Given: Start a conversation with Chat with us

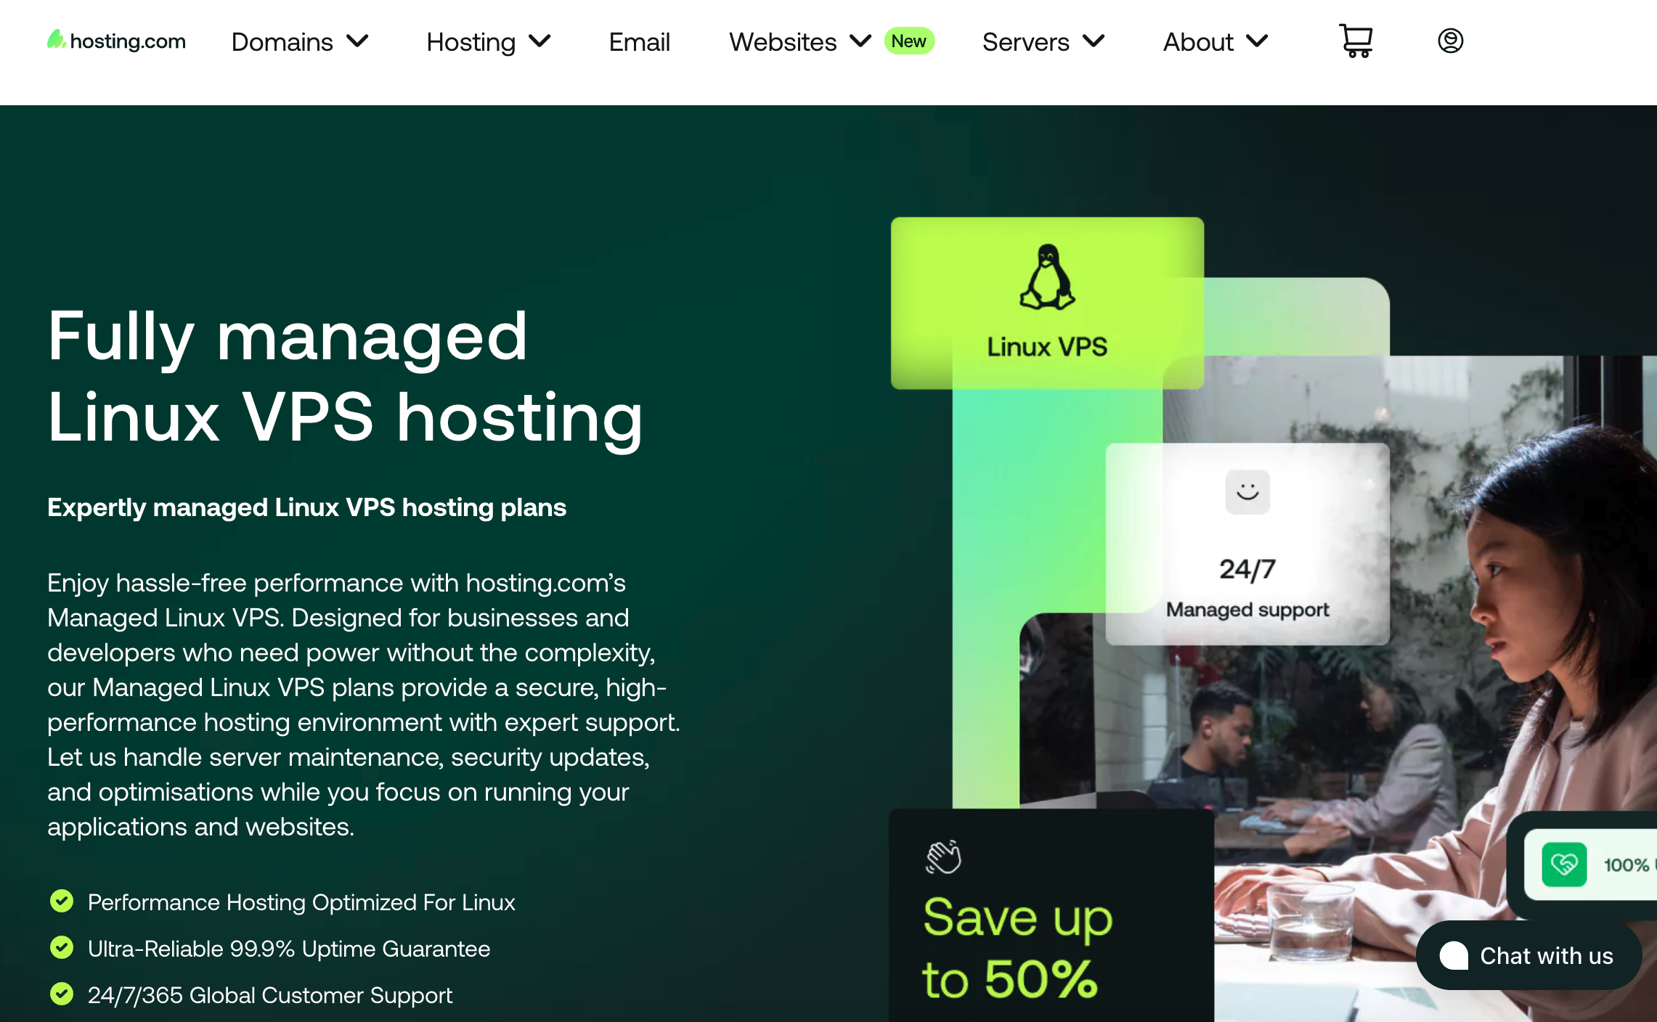Looking at the screenshot, I should click(x=1529, y=955).
